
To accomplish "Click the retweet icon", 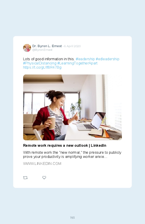I will tap(25, 178).
